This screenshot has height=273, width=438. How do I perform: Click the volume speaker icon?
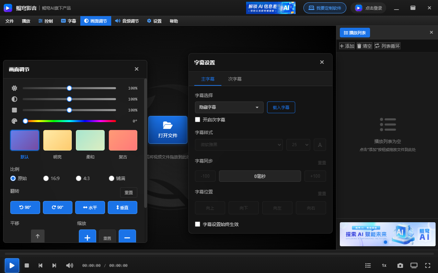[x=69, y=265]
